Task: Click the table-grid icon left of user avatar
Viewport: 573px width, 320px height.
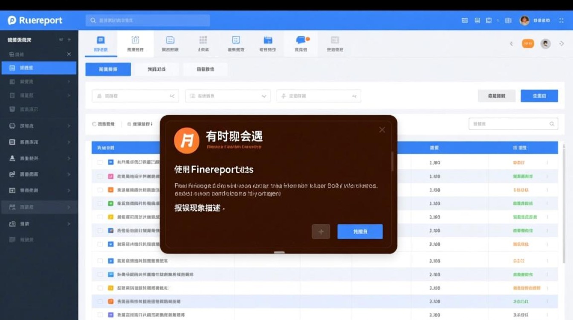Action: coord(508,20)
